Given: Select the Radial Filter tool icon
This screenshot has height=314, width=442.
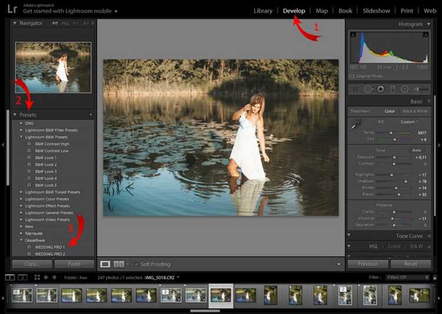Looking at the screenshot, I should pyautogui.click(x=404, y=89).
